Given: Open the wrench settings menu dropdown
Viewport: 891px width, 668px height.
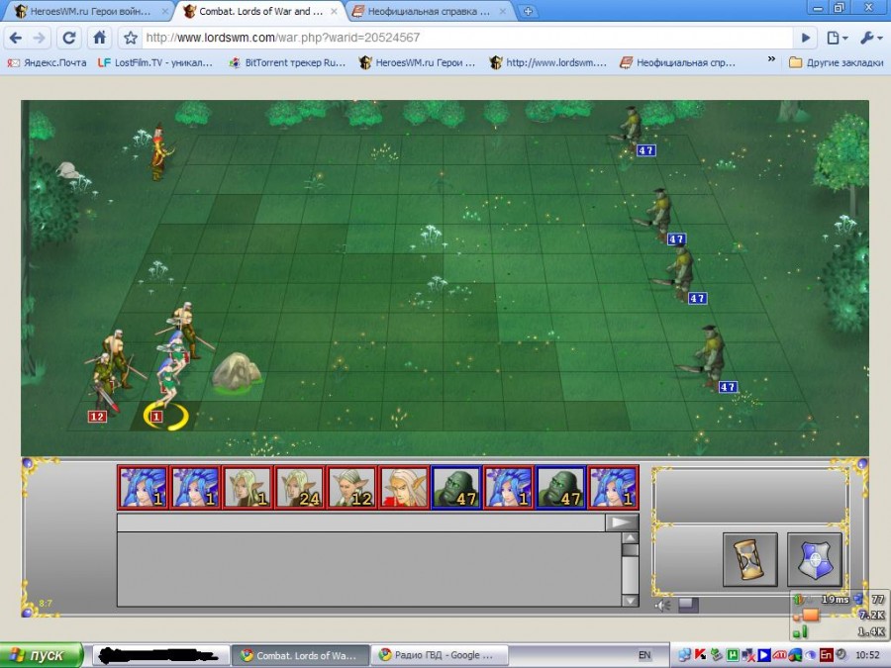Looking at the screenshot, I should (x=870, y=38).
